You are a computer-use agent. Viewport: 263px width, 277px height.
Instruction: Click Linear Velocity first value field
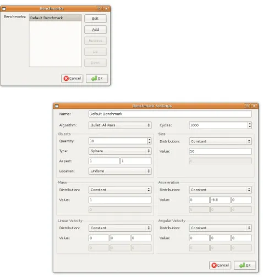click(99, 238)
